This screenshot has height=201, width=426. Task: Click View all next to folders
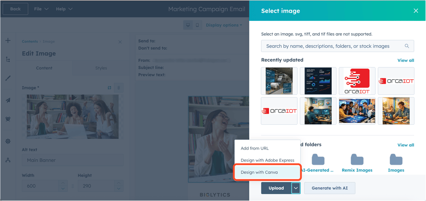[x=406, y=145]
